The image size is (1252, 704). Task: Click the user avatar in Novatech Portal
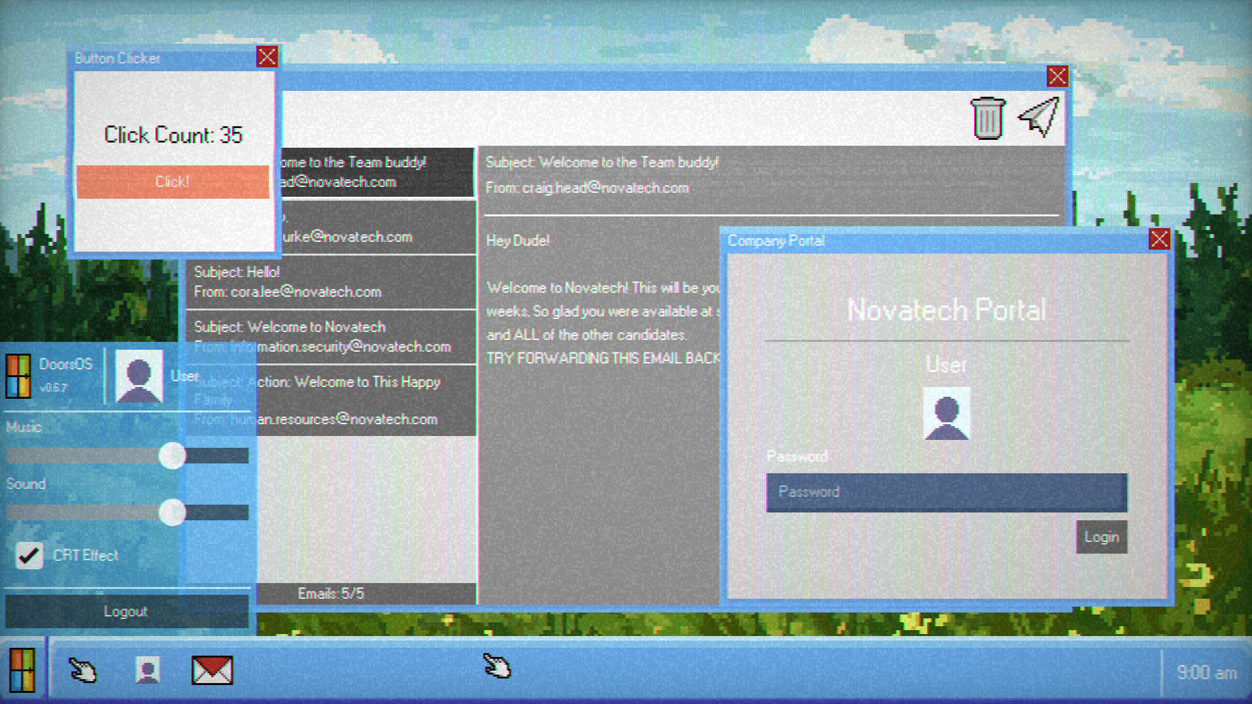click(x=946, y=413)
